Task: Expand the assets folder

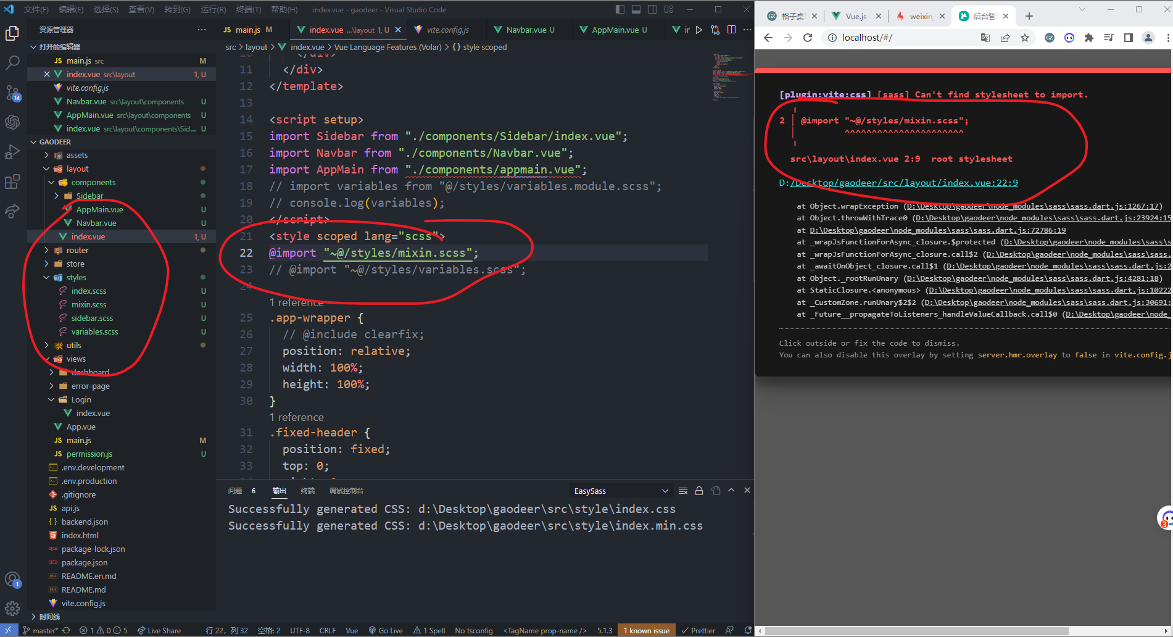Action: [46, 156]
